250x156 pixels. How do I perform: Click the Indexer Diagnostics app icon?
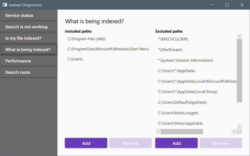(5, 5)
